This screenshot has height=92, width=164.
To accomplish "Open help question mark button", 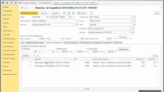I will [91, 13].
